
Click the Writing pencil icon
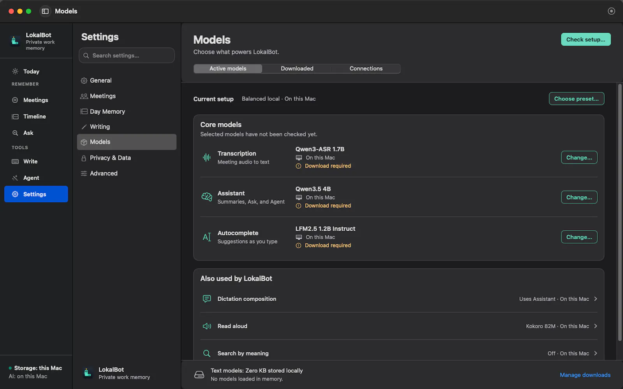tap(84, 127)
